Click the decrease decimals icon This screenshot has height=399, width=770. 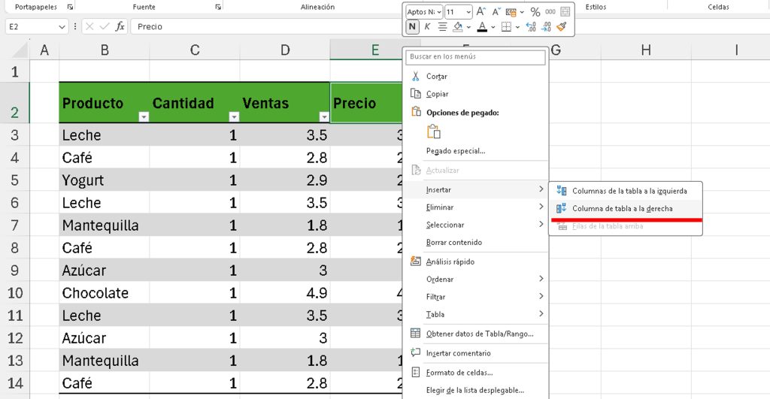(x=547, y=27)
